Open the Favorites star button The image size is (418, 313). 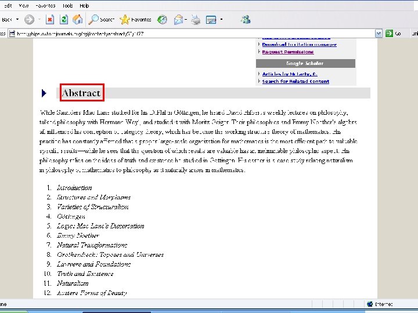pyautogui.click(x=135, y=20)
